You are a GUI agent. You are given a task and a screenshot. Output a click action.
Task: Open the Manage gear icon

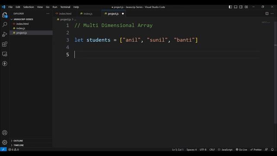[5, 142]
